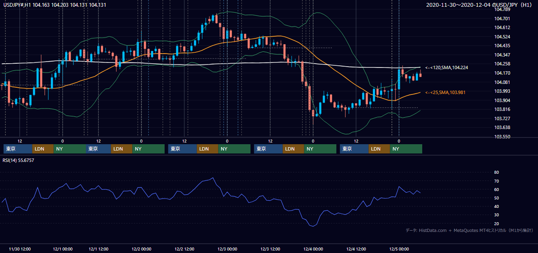The image size is (538, 253).
Task: Select the 東京 session block for 12/4
Action: 354,149
